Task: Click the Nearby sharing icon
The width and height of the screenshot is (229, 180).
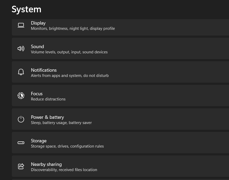Action: tap(21, 166)
